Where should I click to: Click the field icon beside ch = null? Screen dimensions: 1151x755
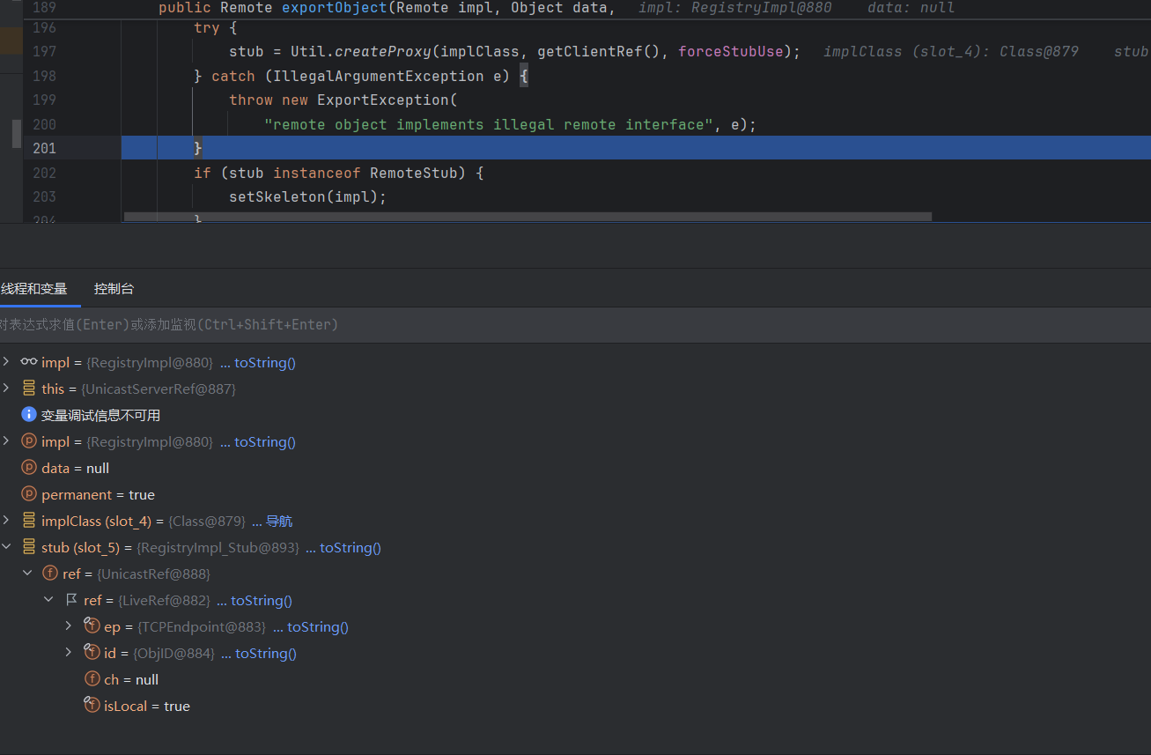[x=92, y=679]
